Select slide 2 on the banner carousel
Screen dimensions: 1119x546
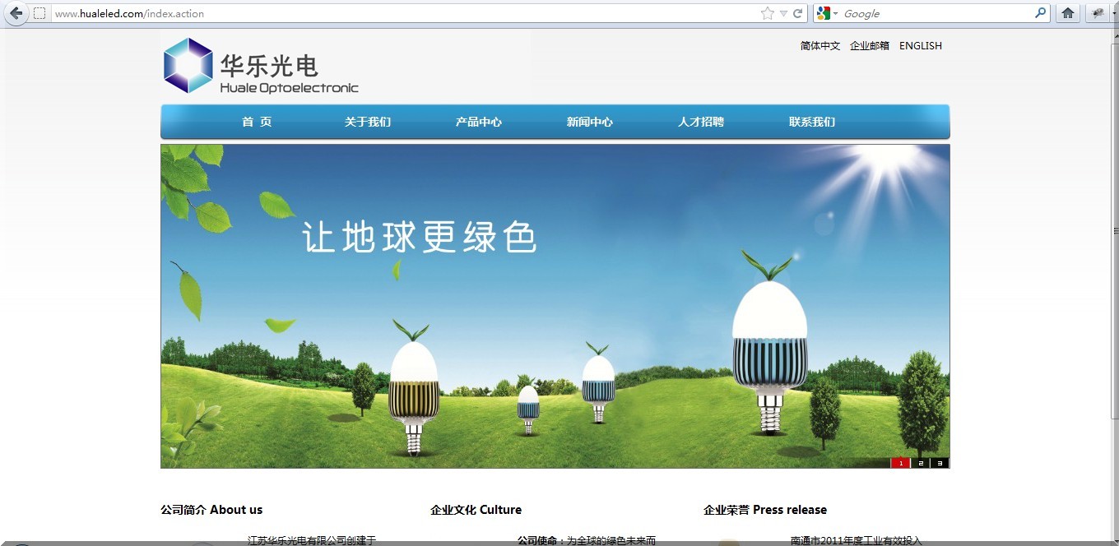920,462
